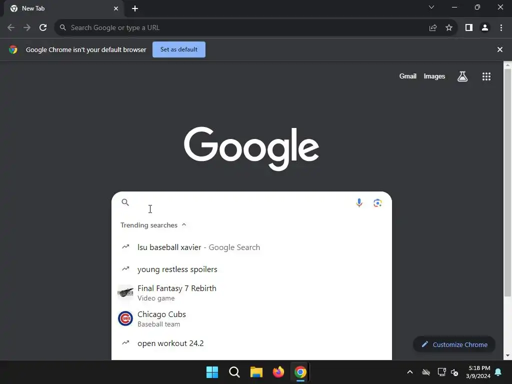This screenshot has width=512, height=384.
Task: Click the Chicago Cubs logo thumbnail
Action: (125, 318)
